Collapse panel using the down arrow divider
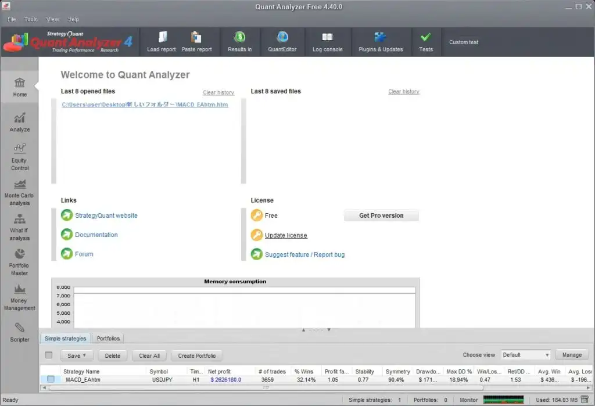Screen dimensions: 595x406 tap(329, 330)
